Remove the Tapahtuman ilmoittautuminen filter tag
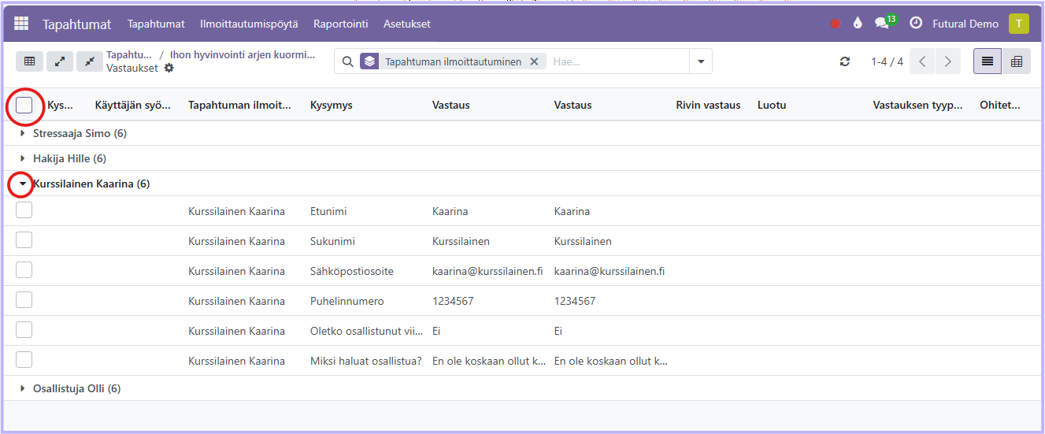1045x434 pixels. (x=534, y=61)
